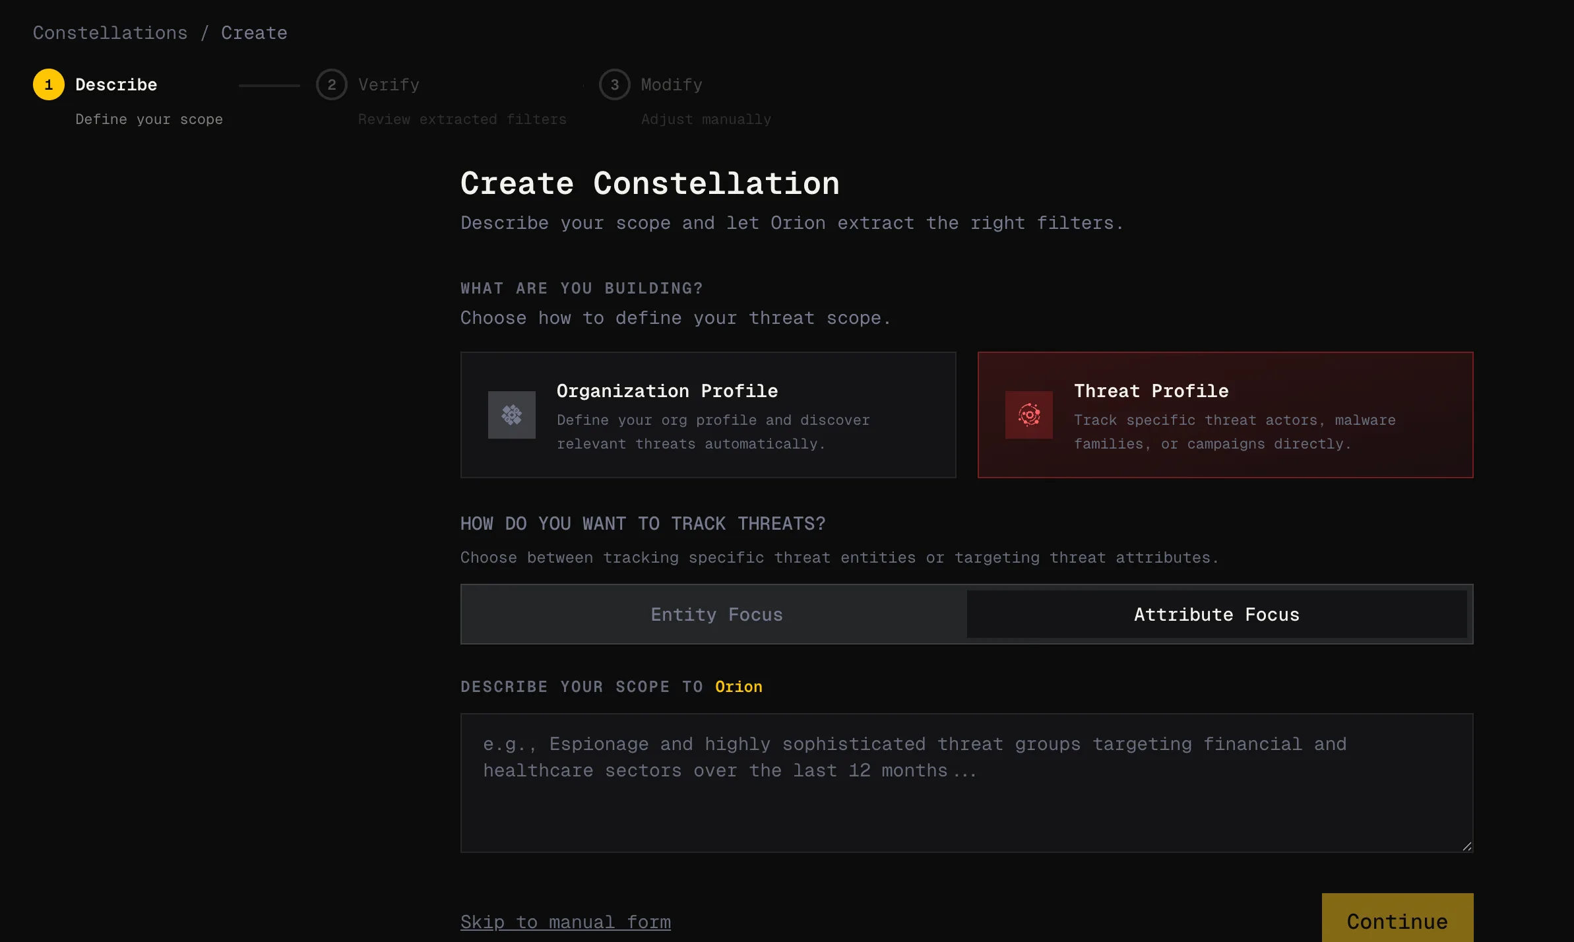Click the Create breadcrumb item

pyautogui.click(x=254, y=33)
